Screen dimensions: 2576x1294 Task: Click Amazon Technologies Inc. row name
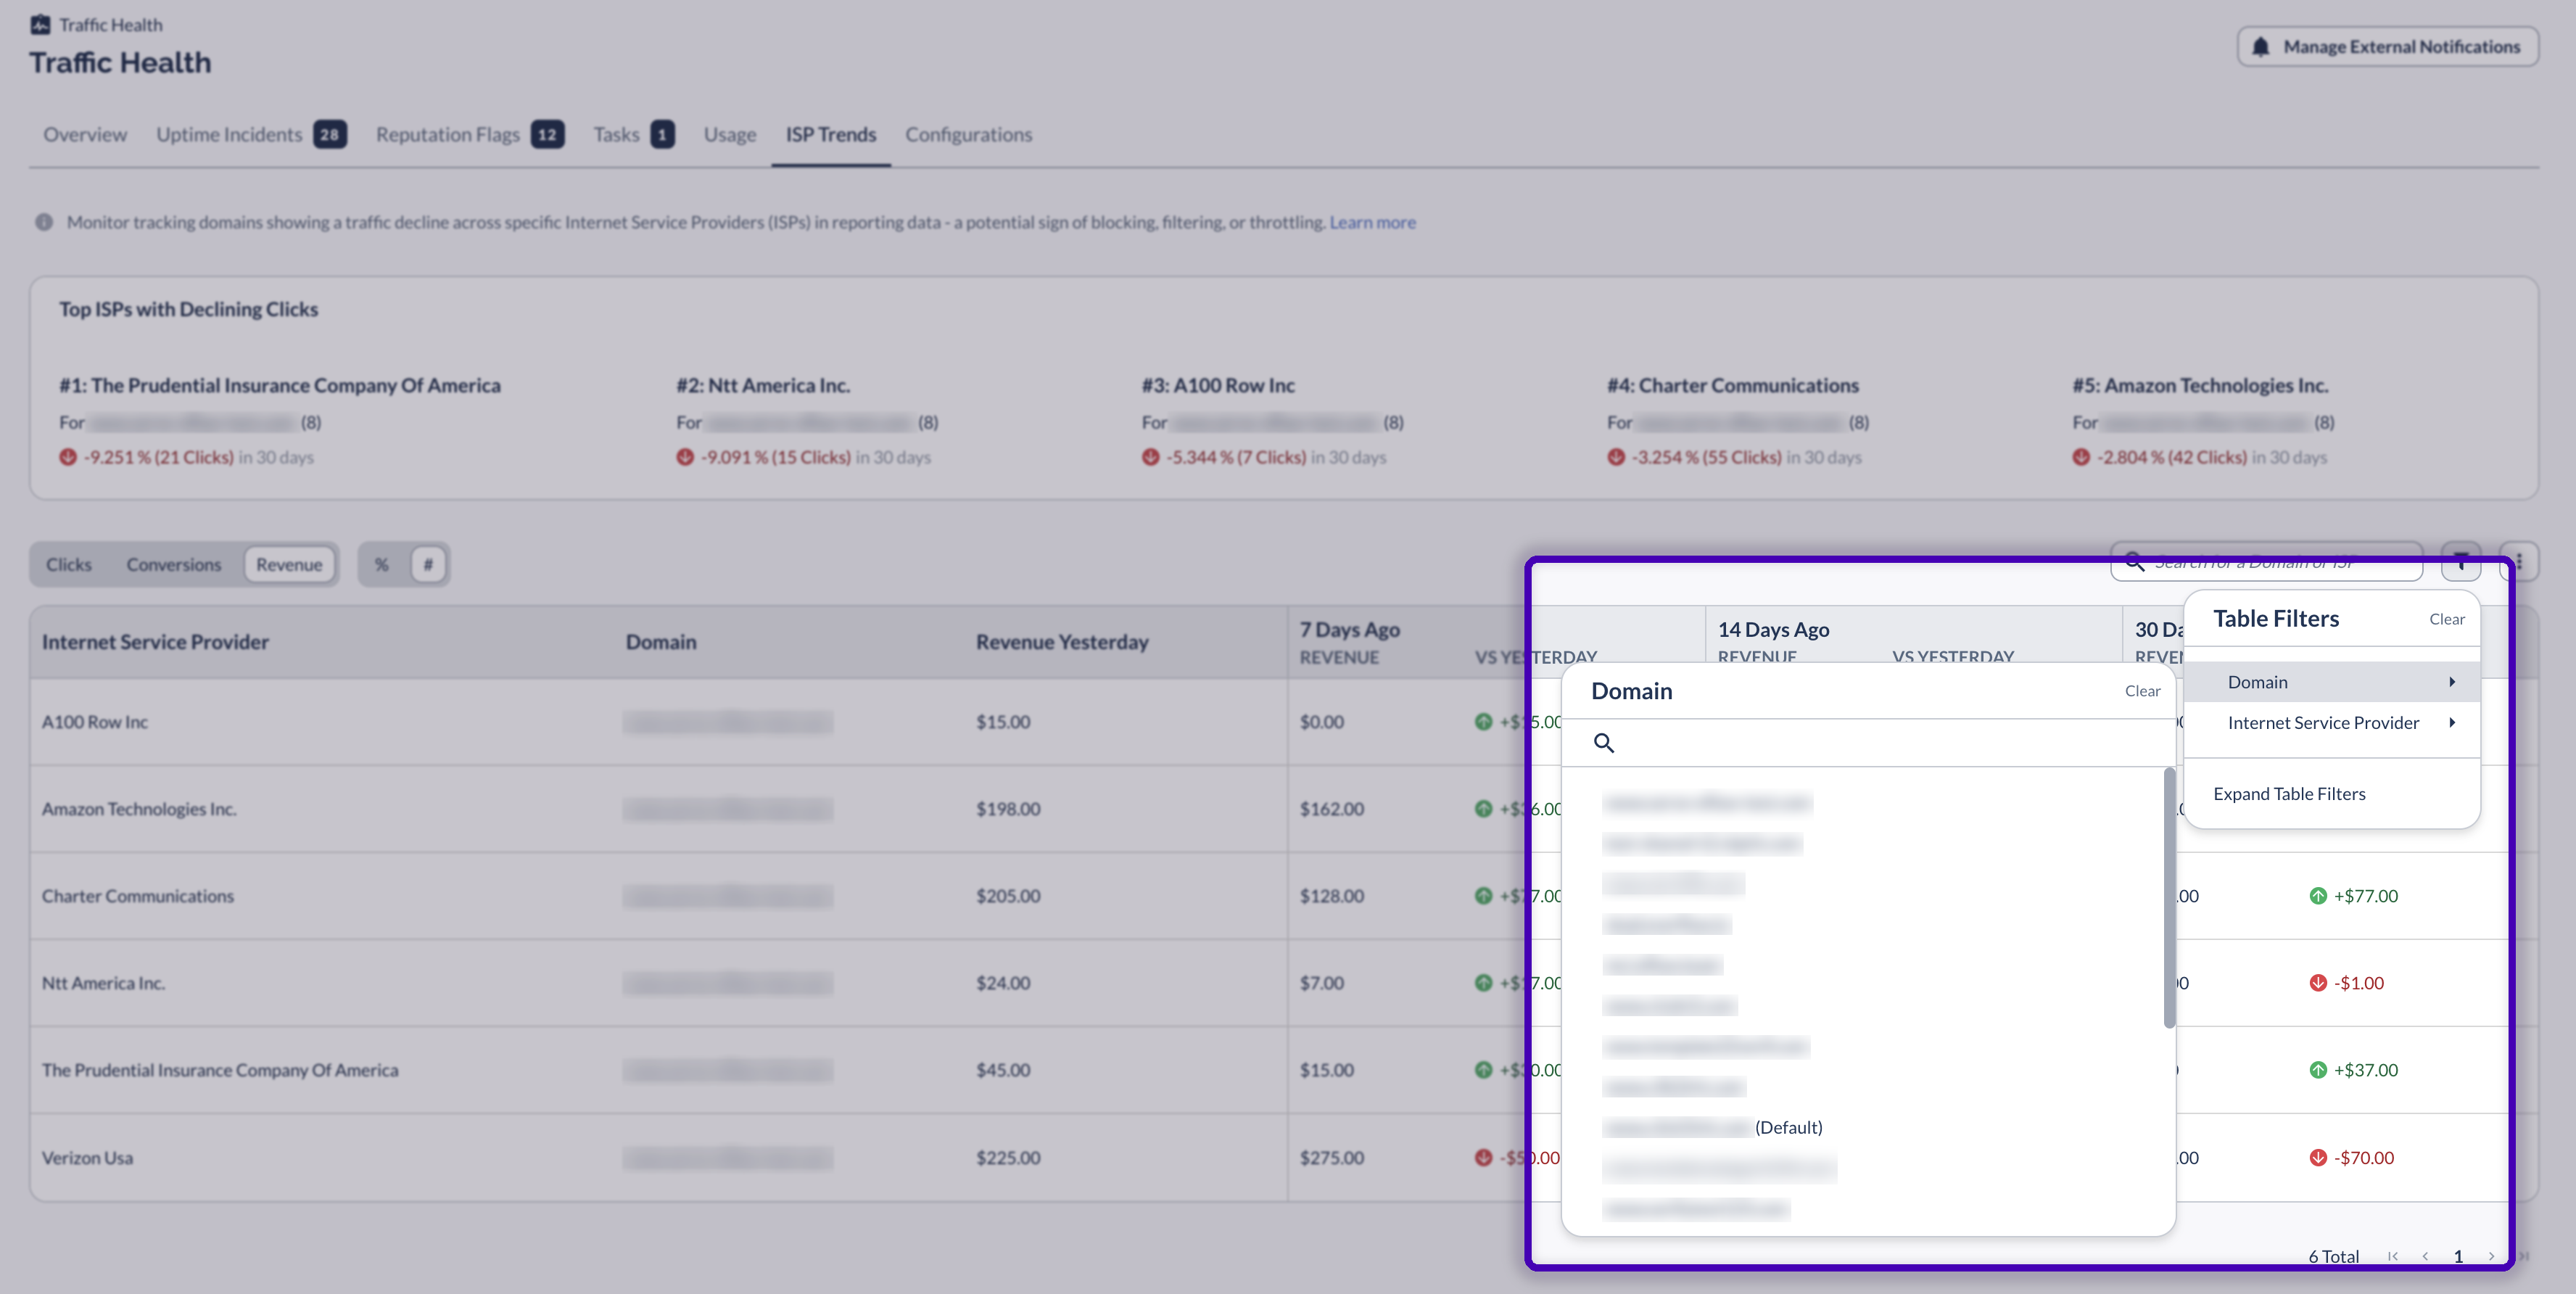click(x=139, y=809)
